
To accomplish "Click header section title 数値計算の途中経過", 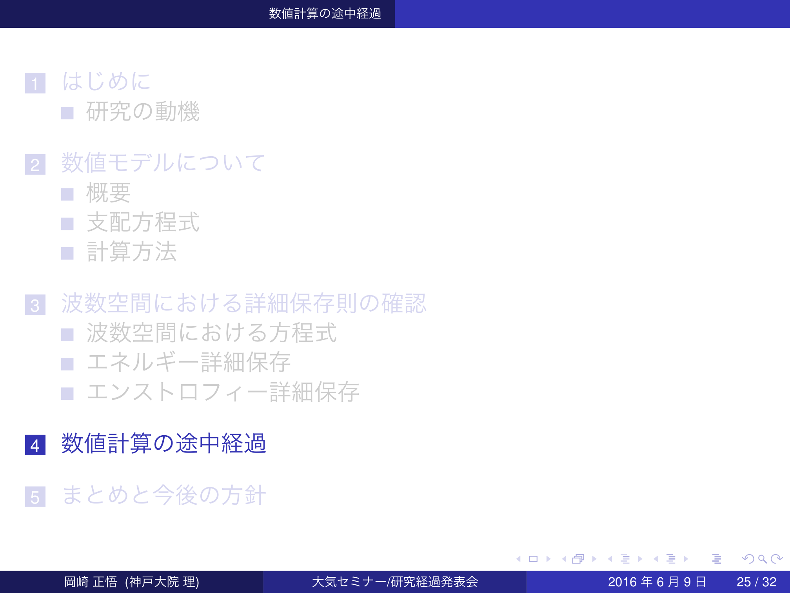I will [x=325, y=14].
